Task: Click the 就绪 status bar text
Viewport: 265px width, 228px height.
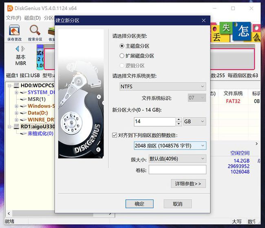Action: pos(9,221)
